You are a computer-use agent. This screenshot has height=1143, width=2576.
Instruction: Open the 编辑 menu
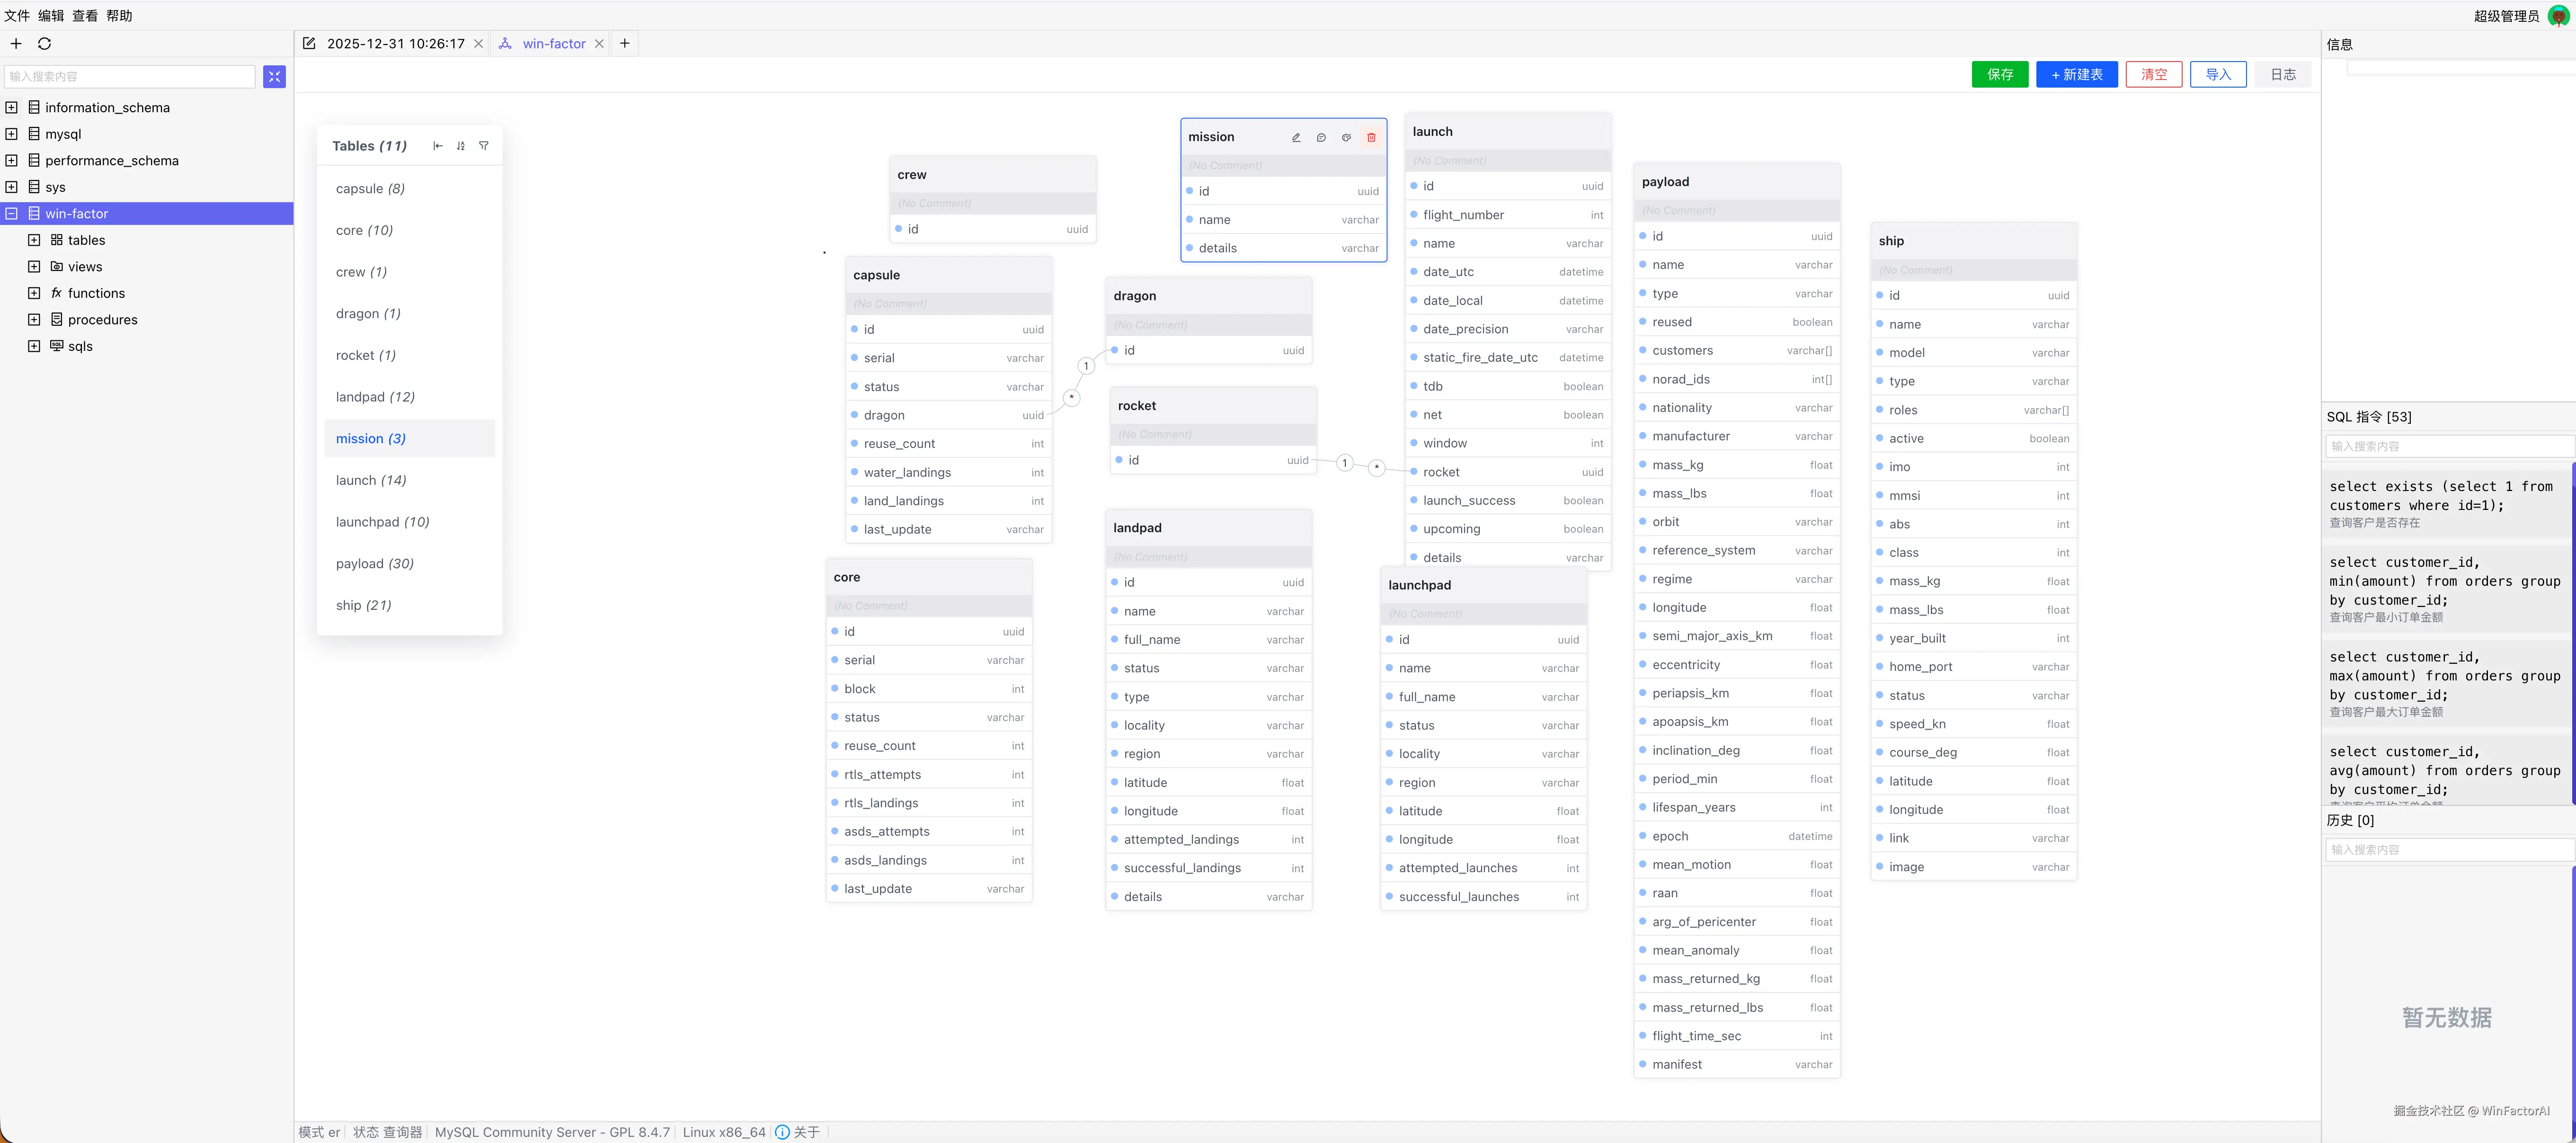coord(51,16)
